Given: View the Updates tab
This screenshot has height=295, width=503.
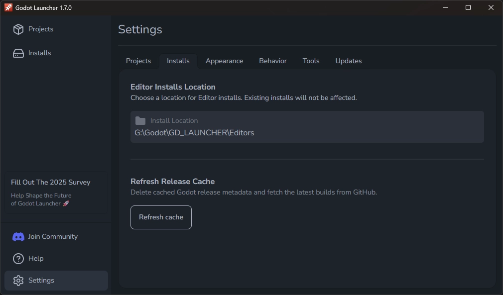Looking at the screenshot, I should pyautogui.click(x=348, y=61).
